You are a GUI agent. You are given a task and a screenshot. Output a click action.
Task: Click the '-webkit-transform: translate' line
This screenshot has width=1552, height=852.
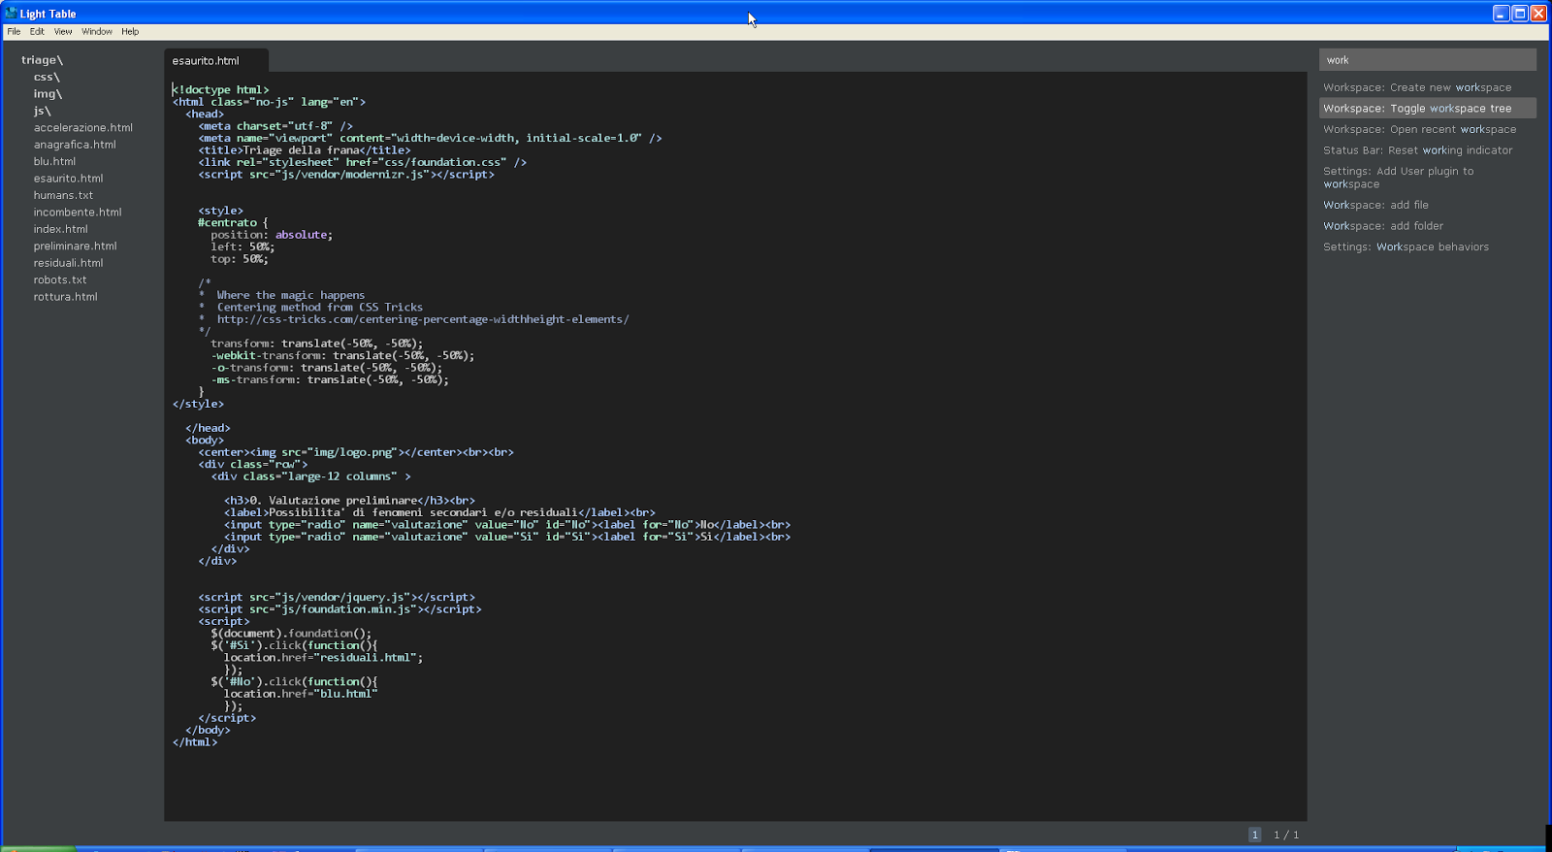(342, 355)
